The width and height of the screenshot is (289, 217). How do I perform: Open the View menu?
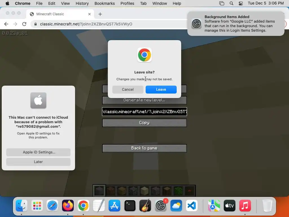[65, 3]
